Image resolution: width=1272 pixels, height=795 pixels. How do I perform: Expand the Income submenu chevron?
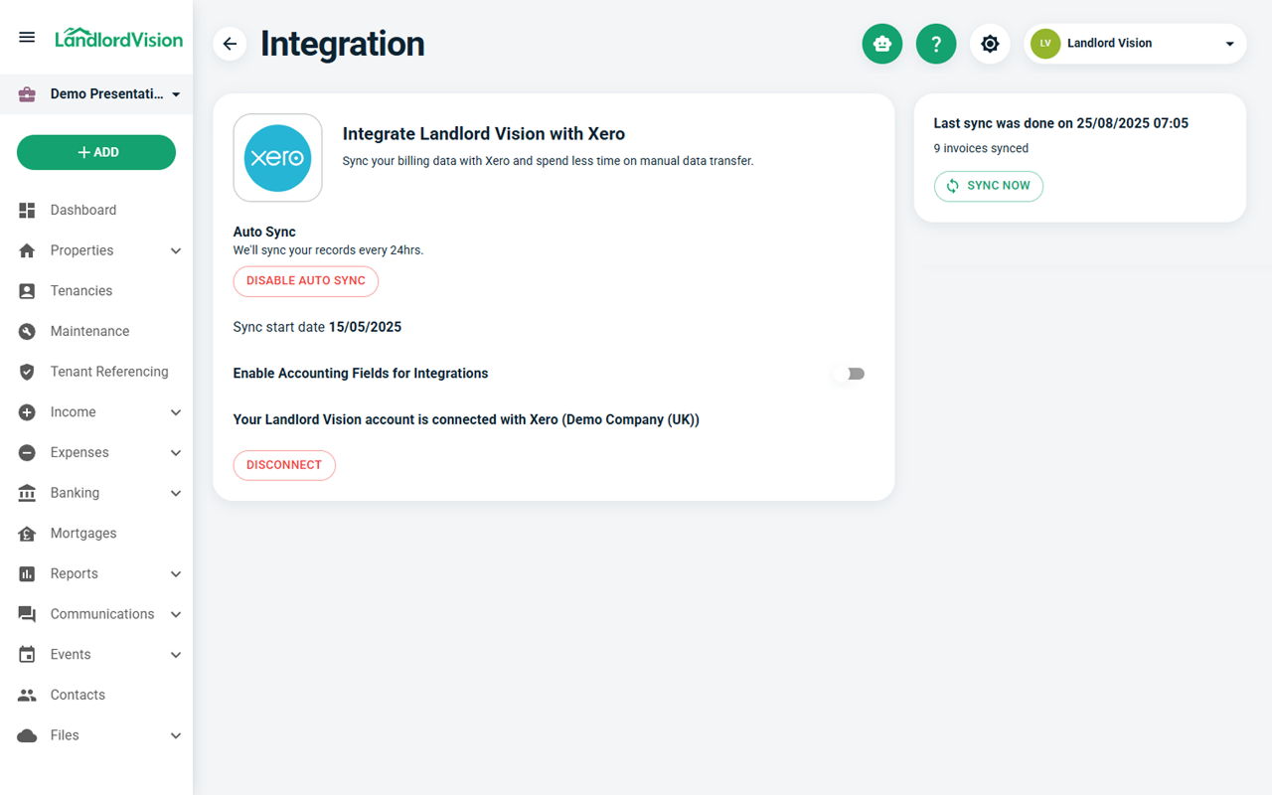176,412
